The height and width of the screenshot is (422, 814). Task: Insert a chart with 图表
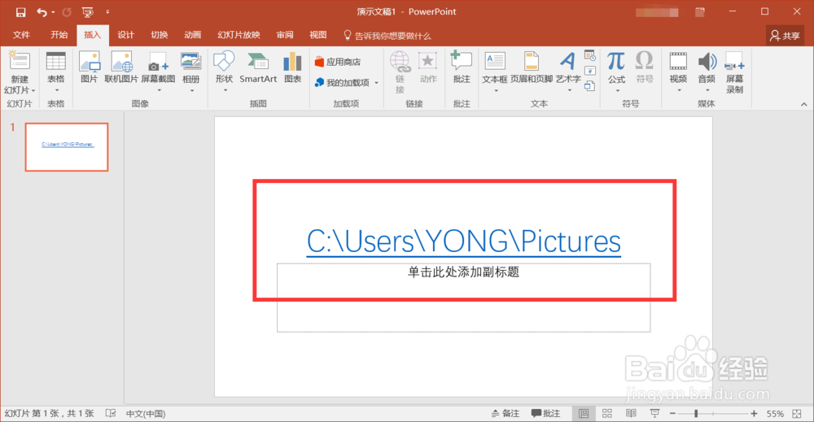293,68
